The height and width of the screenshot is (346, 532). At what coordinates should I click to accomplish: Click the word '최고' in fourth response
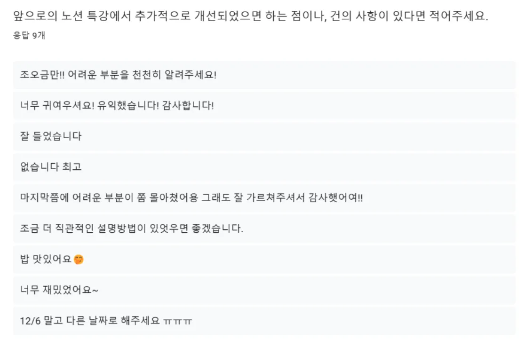coord(72,167)
